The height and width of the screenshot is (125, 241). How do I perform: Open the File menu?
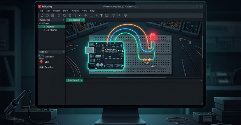41,11
